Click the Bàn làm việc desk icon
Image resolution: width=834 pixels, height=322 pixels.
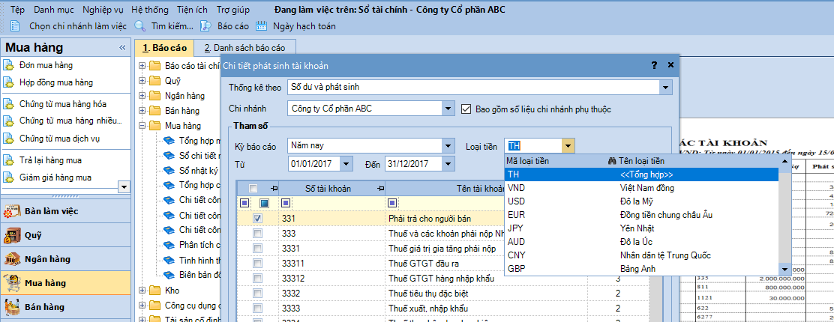[x=13, y=211]
